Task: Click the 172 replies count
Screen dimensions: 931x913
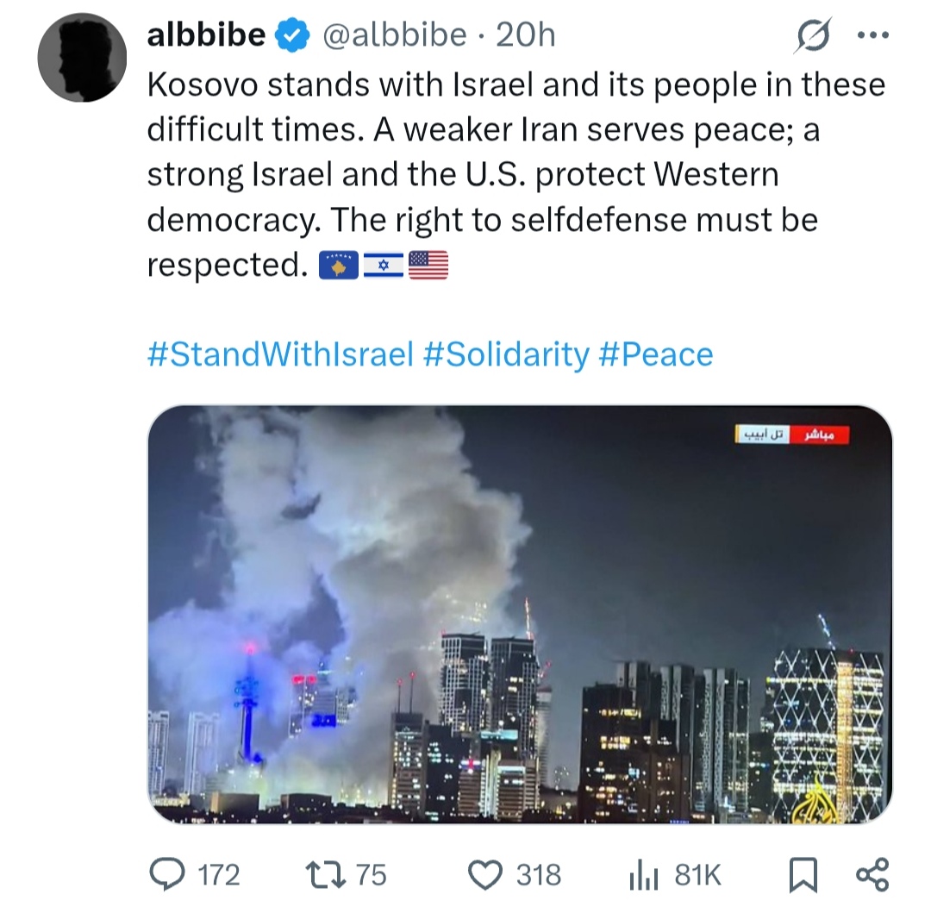Action: pos(218,876)
